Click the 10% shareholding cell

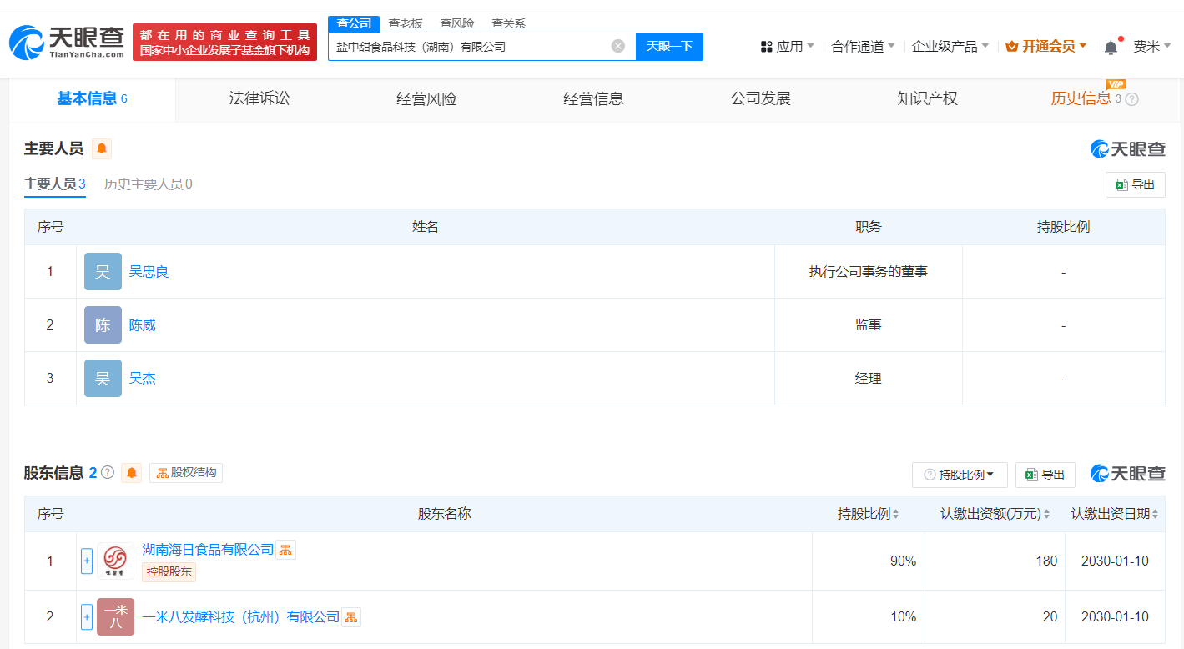click(x=869, y=617)
